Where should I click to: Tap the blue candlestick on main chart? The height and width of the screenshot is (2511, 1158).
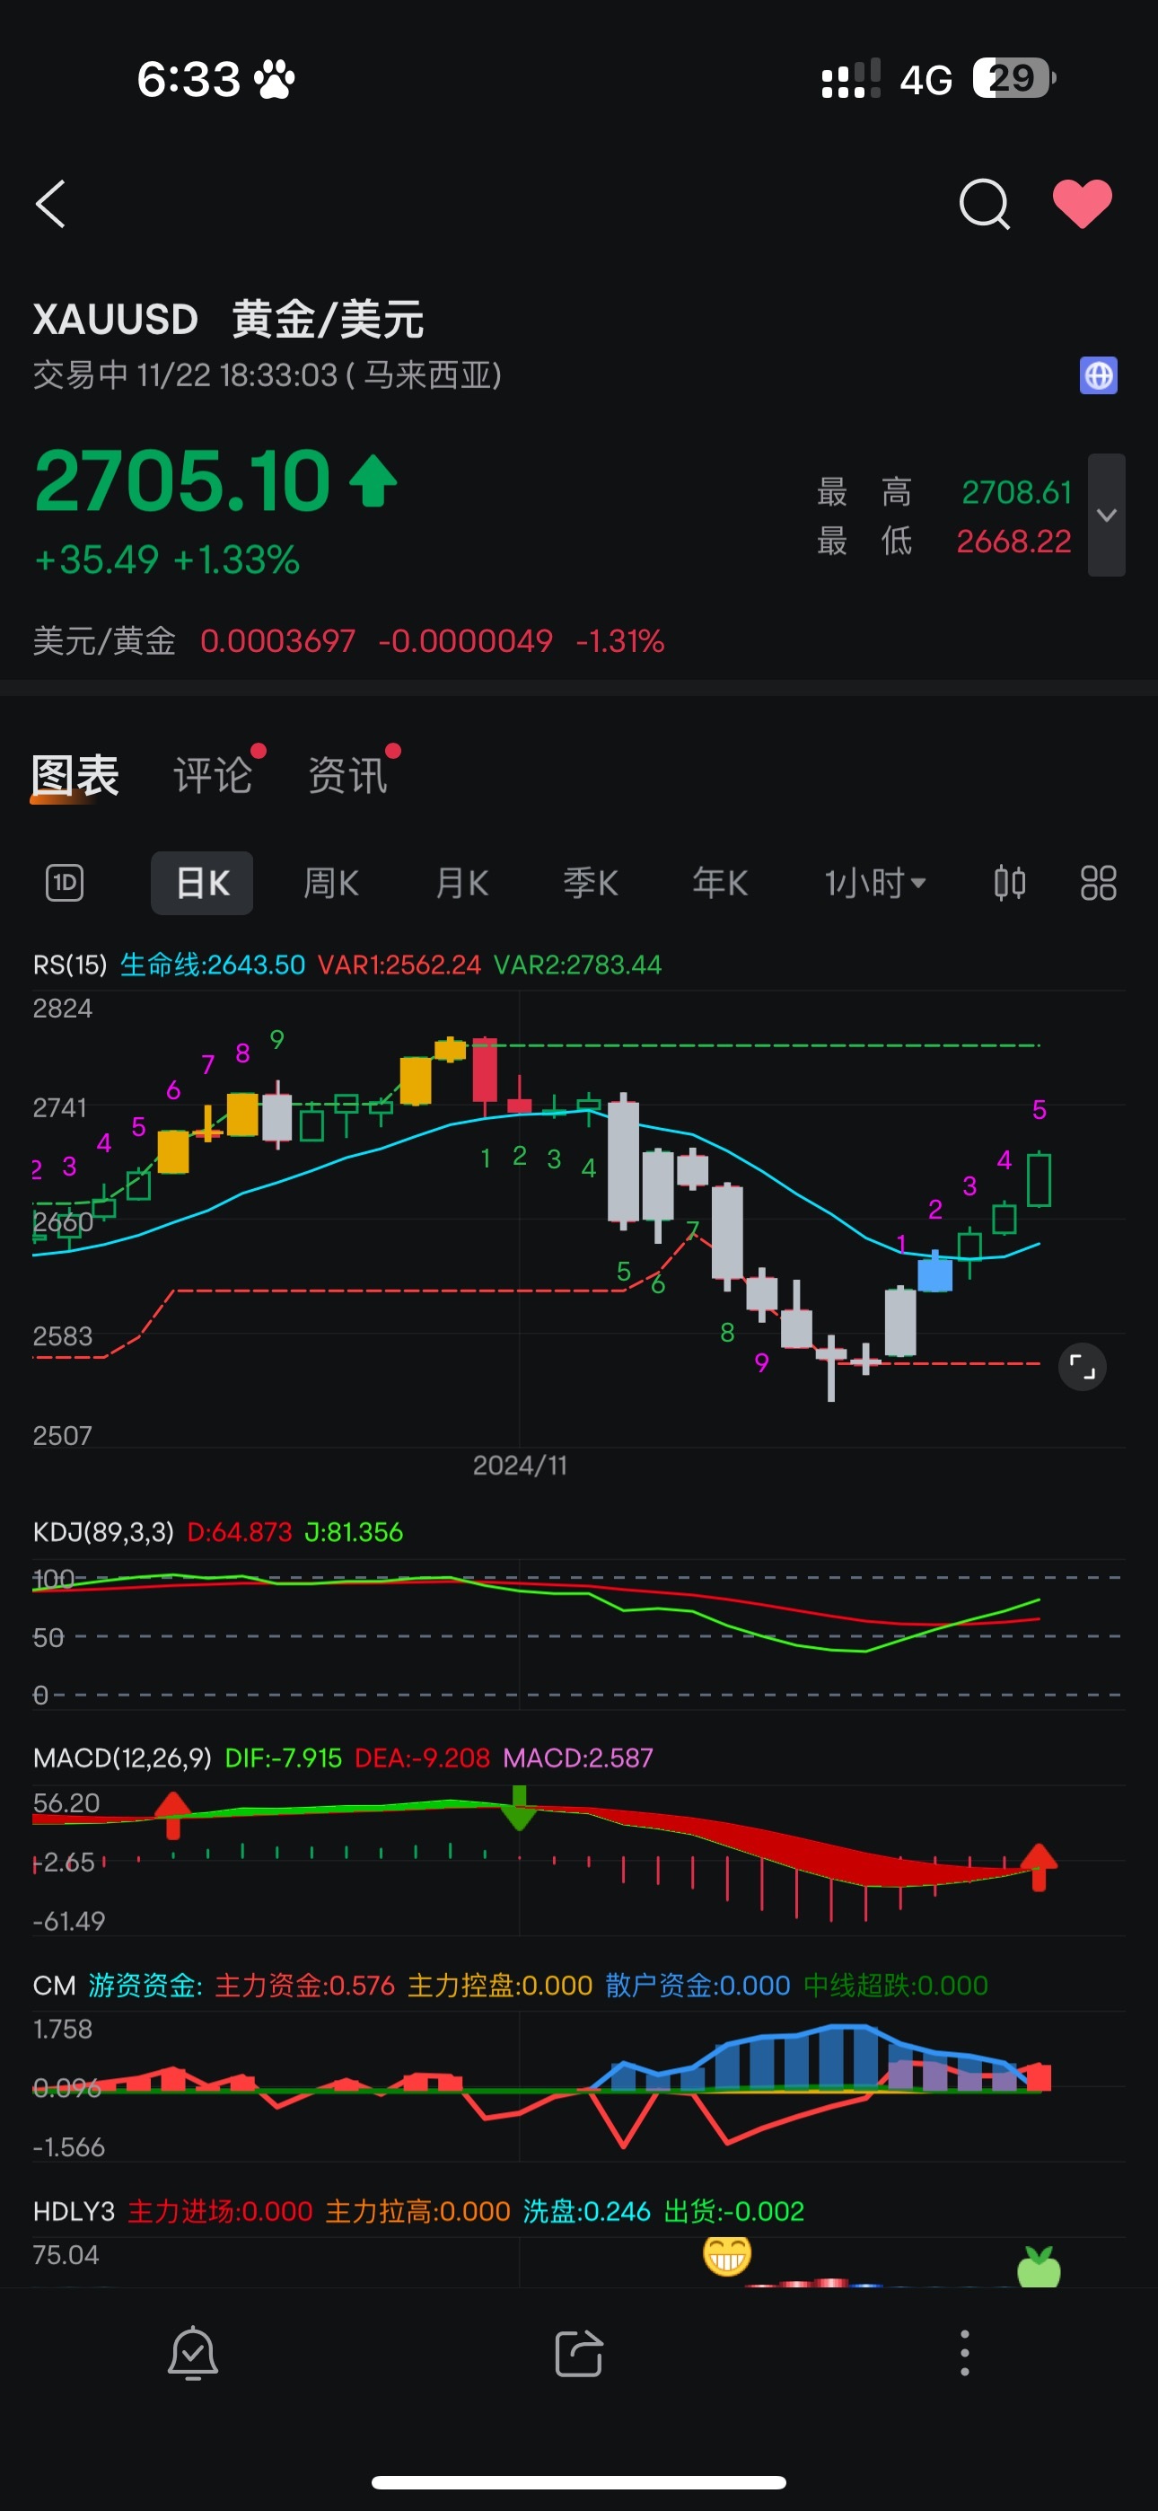pos(934,1272)
